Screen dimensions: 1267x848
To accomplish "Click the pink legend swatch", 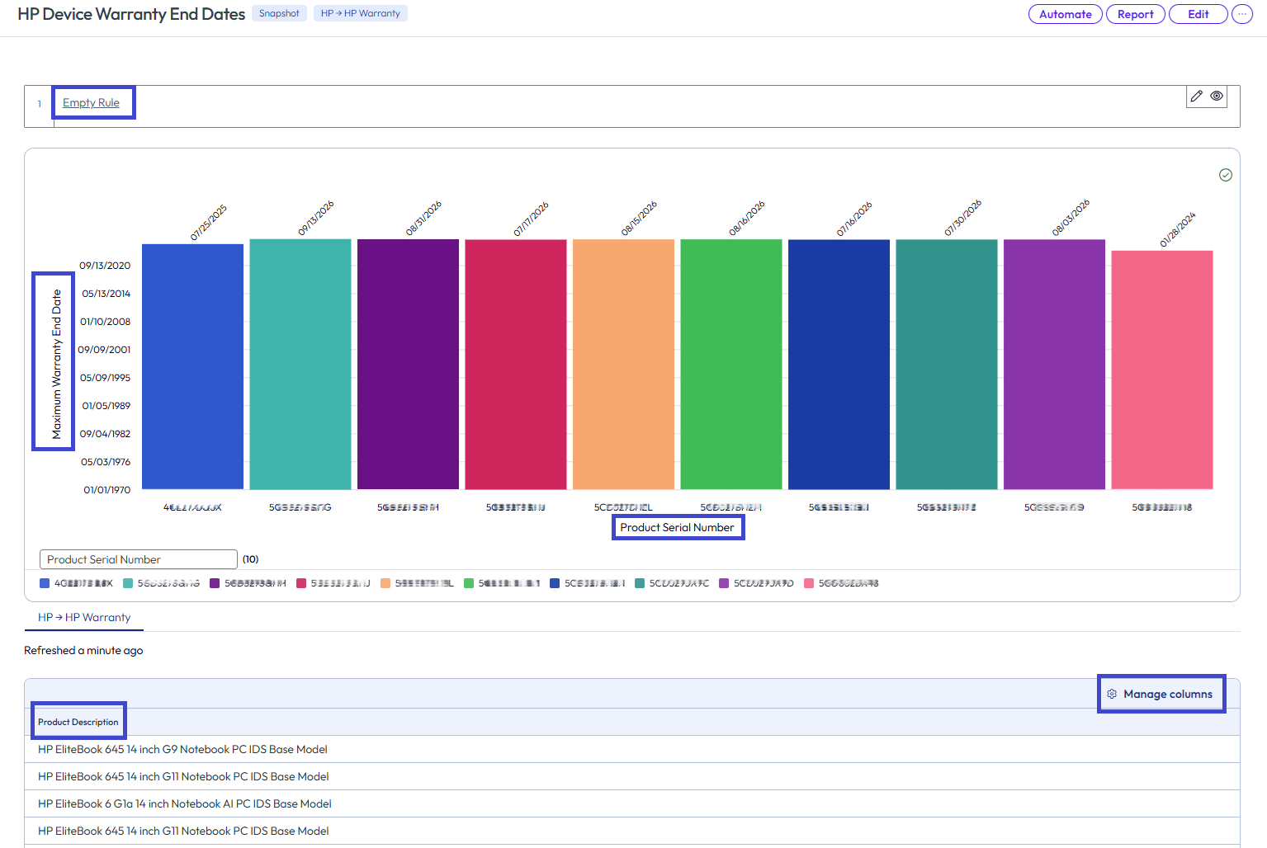I will coord(809,583).
